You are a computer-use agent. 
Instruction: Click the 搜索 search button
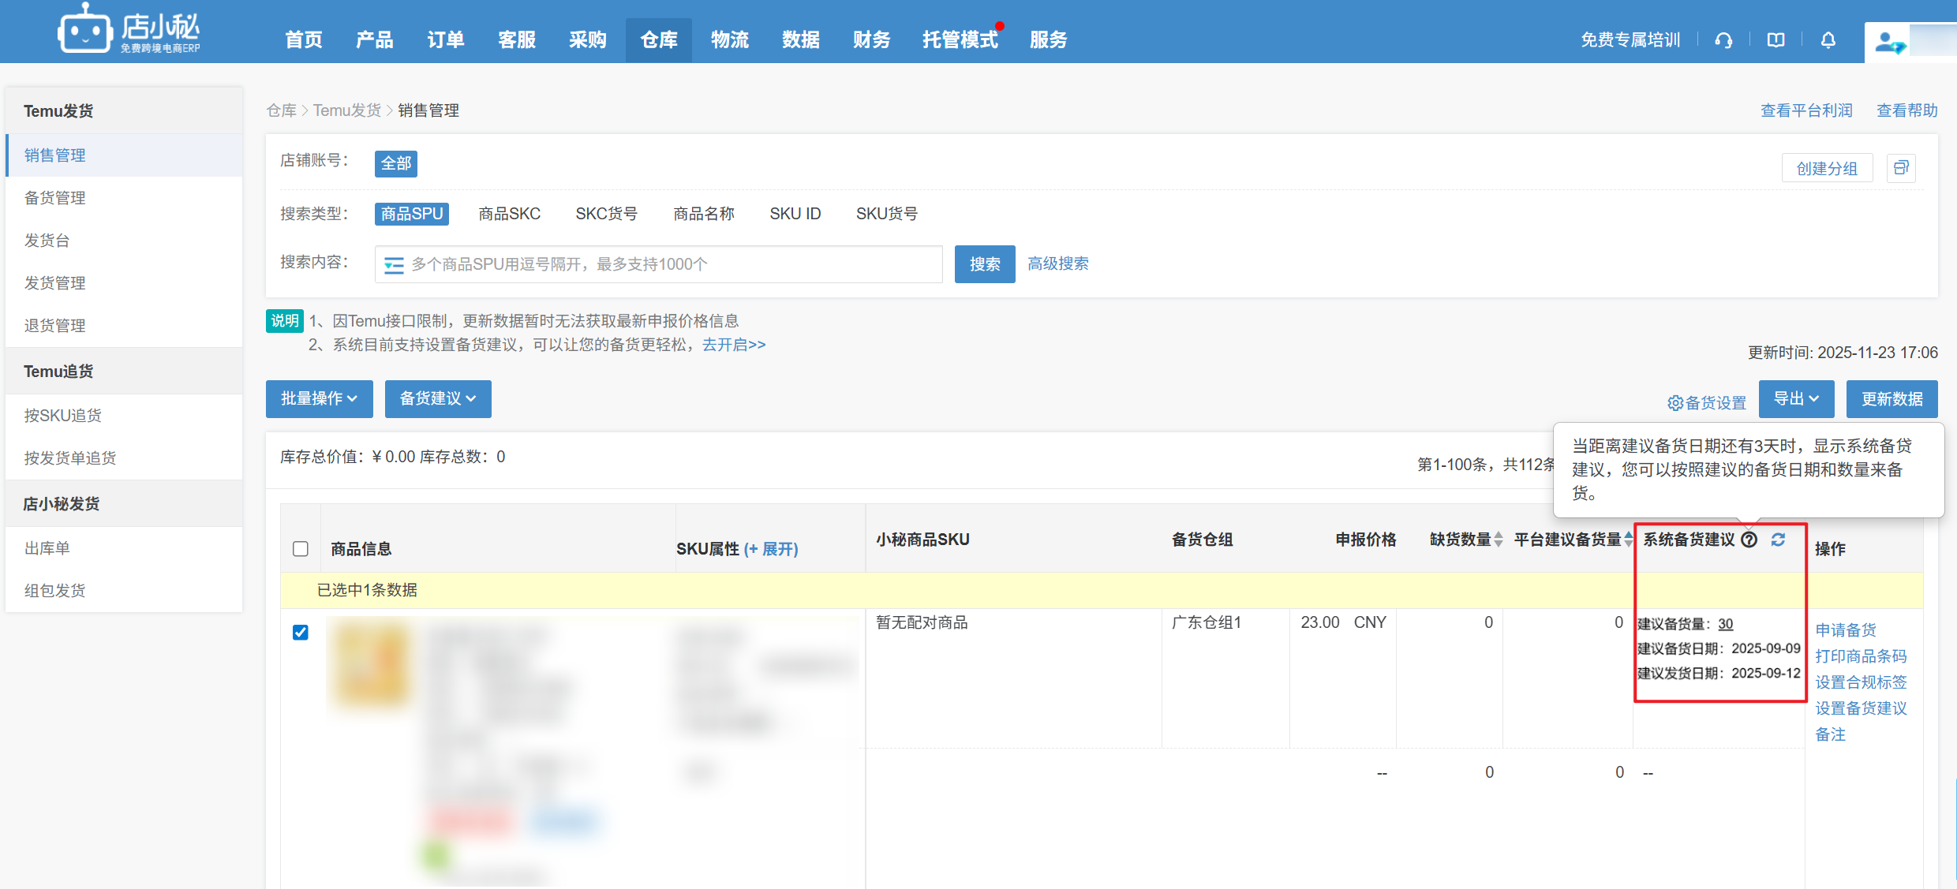(x=985, y=264)
